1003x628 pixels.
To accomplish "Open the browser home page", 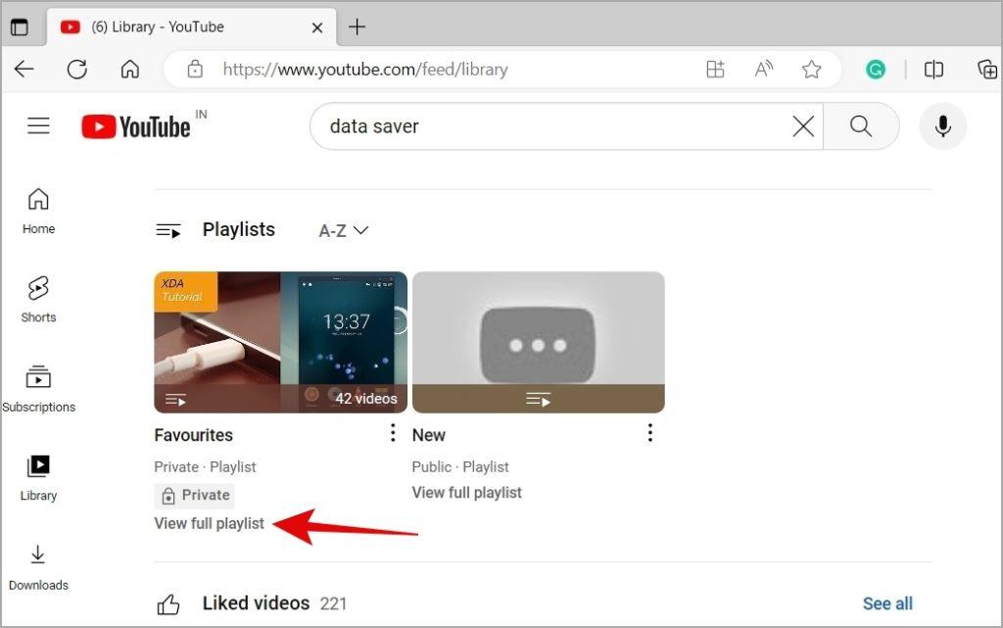I will [x=130, y=69].
